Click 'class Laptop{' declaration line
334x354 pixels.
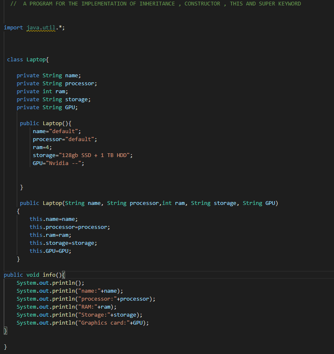click(x=28, y=60)
